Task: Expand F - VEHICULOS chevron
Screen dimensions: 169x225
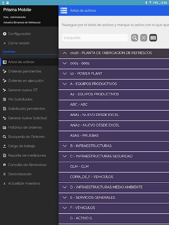Action: 65,208
